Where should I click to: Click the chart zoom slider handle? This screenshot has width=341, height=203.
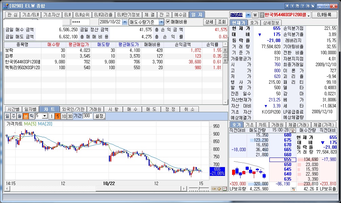click(x=199, y=188)
